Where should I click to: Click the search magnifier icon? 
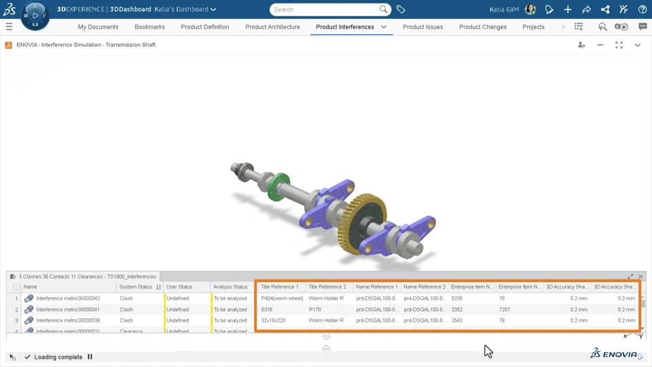coord(383,9)
